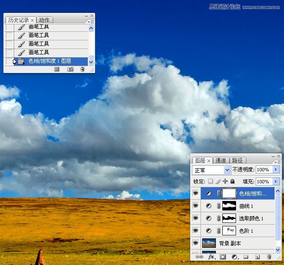Open Layers panel flyout menu
The height and width of the screenshot is (265, 284).
[x=278, y=162]
